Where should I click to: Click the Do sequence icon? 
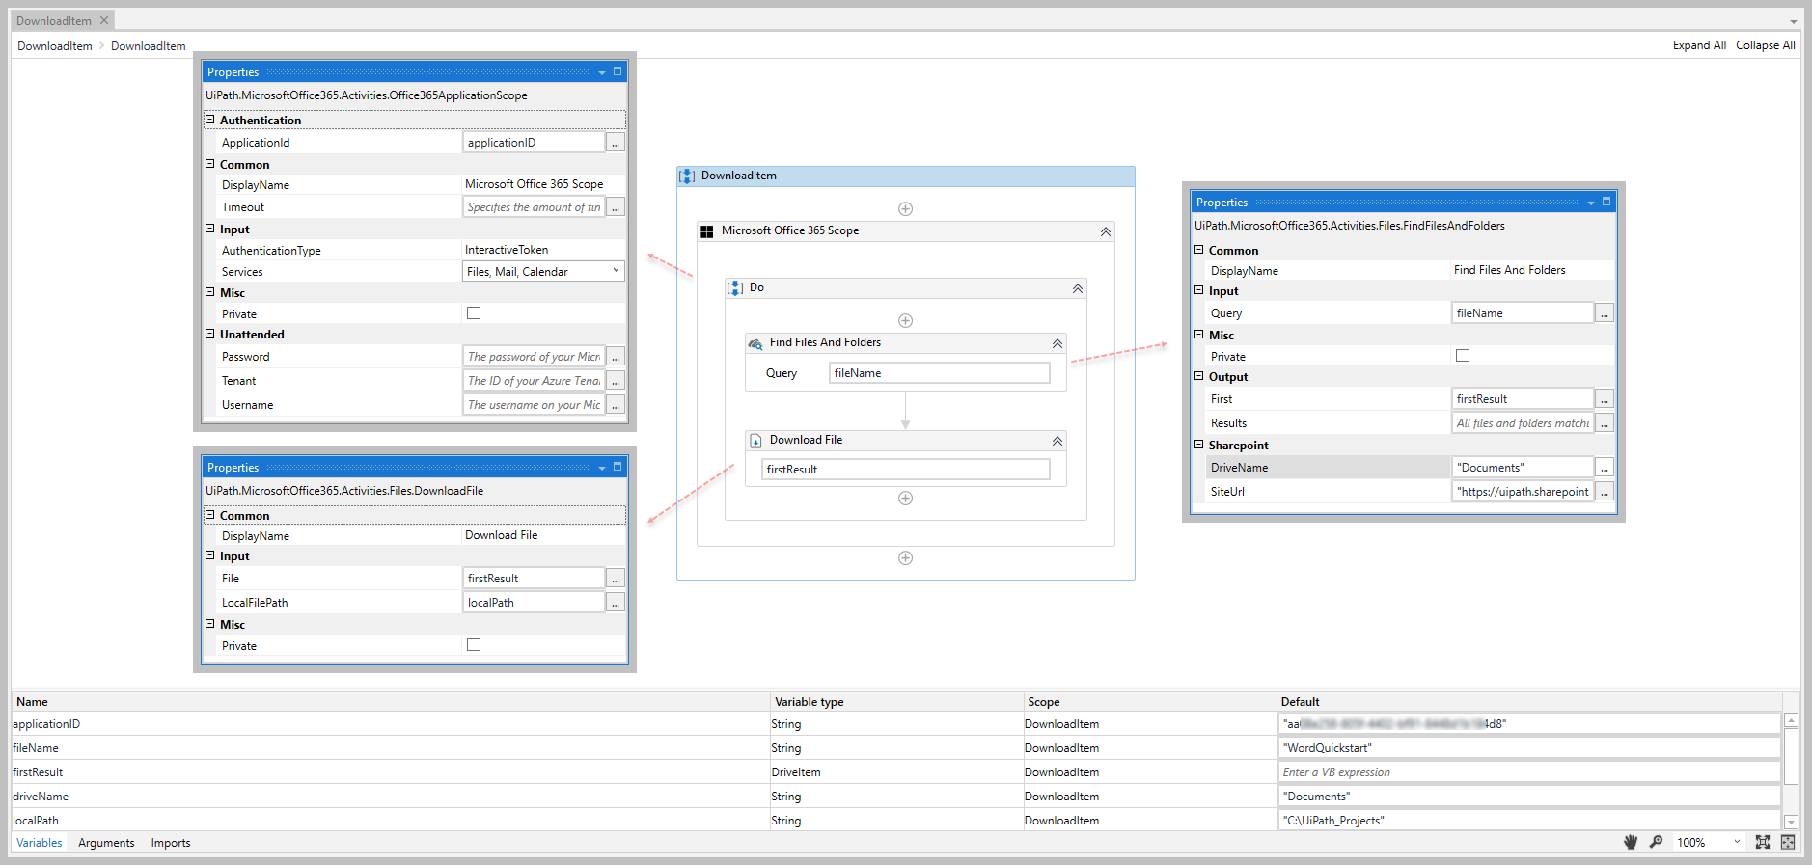coord(735,287)
